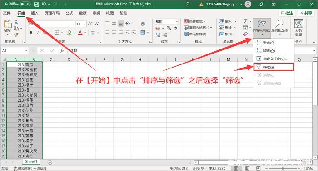Click the Cut scissors icon
Screen dimensions: 318x171
[x=16, y=22]
